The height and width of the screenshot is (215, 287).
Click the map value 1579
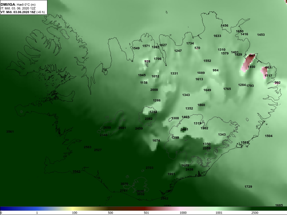click(x=225, y=53)
